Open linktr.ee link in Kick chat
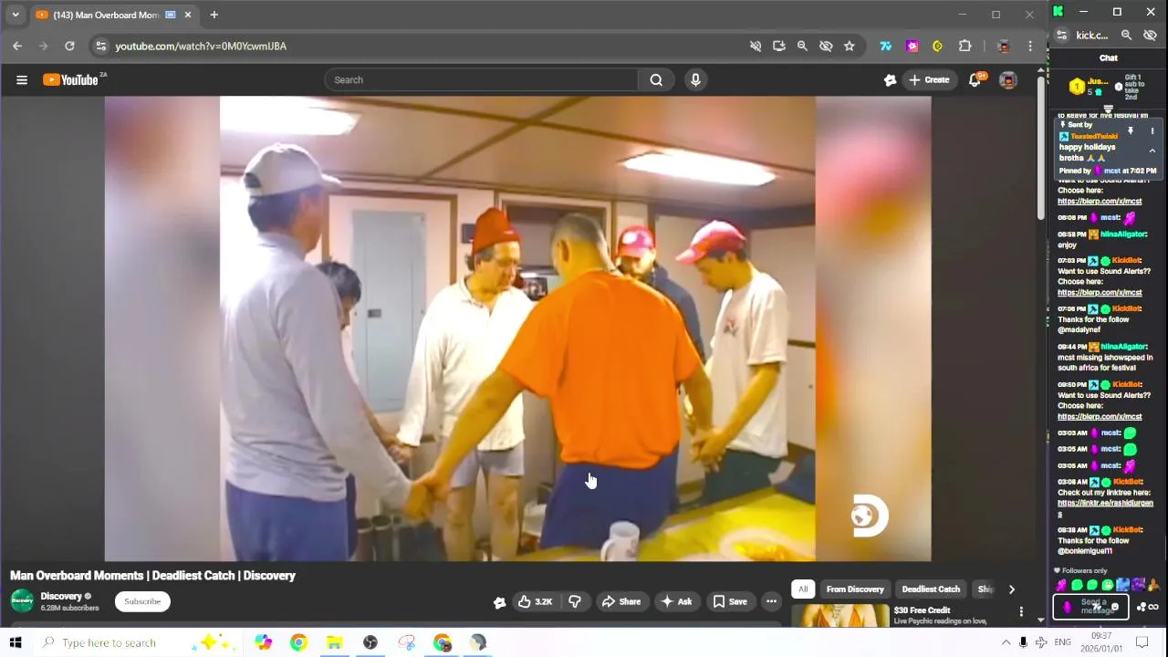Viewport: 1168px width, 657px height. (1105, 508)
